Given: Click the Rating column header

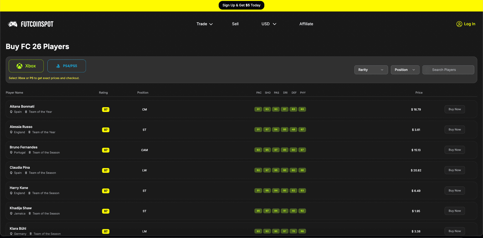Looking at the screenshot, I should click(x=103, y=93).
